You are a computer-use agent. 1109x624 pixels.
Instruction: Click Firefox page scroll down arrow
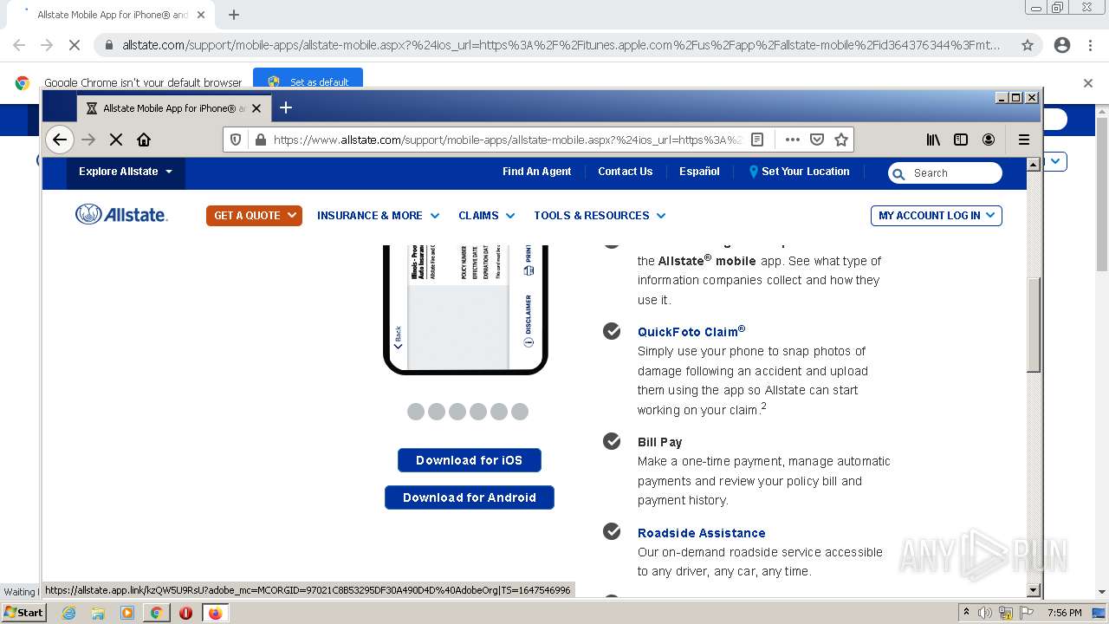[1033, 590]
